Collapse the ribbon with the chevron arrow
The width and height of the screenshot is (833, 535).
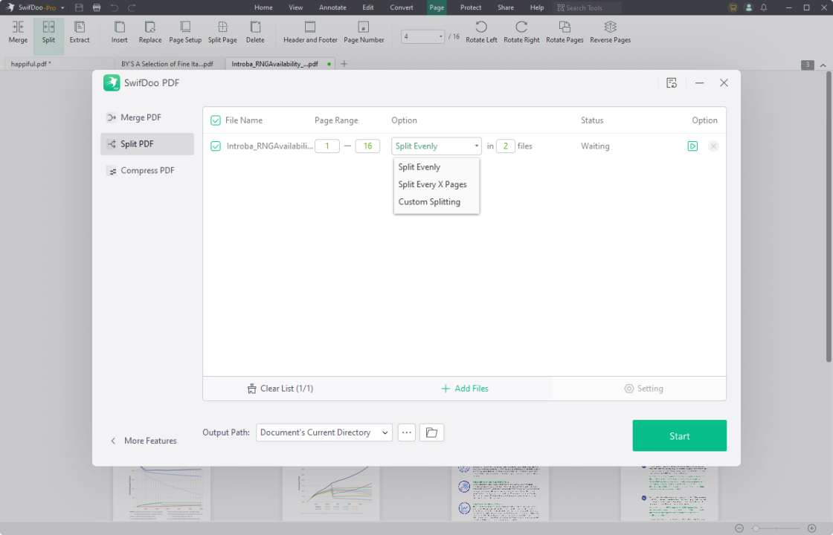pyautogui.click(x=823, y=65)
